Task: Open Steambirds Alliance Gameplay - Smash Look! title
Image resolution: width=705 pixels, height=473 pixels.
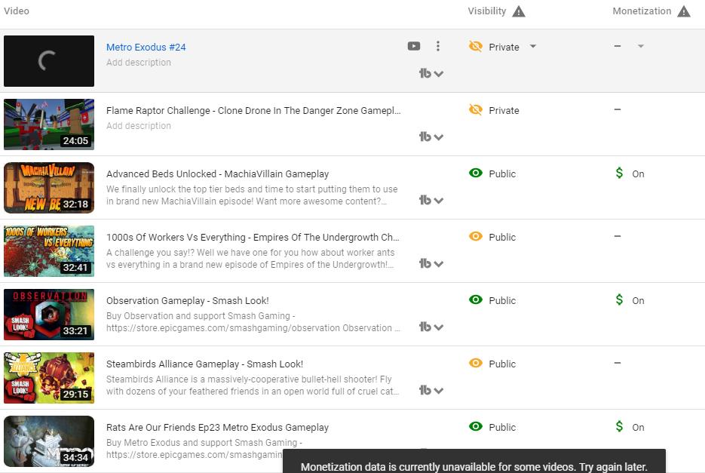Action: (x=204, y=364)
